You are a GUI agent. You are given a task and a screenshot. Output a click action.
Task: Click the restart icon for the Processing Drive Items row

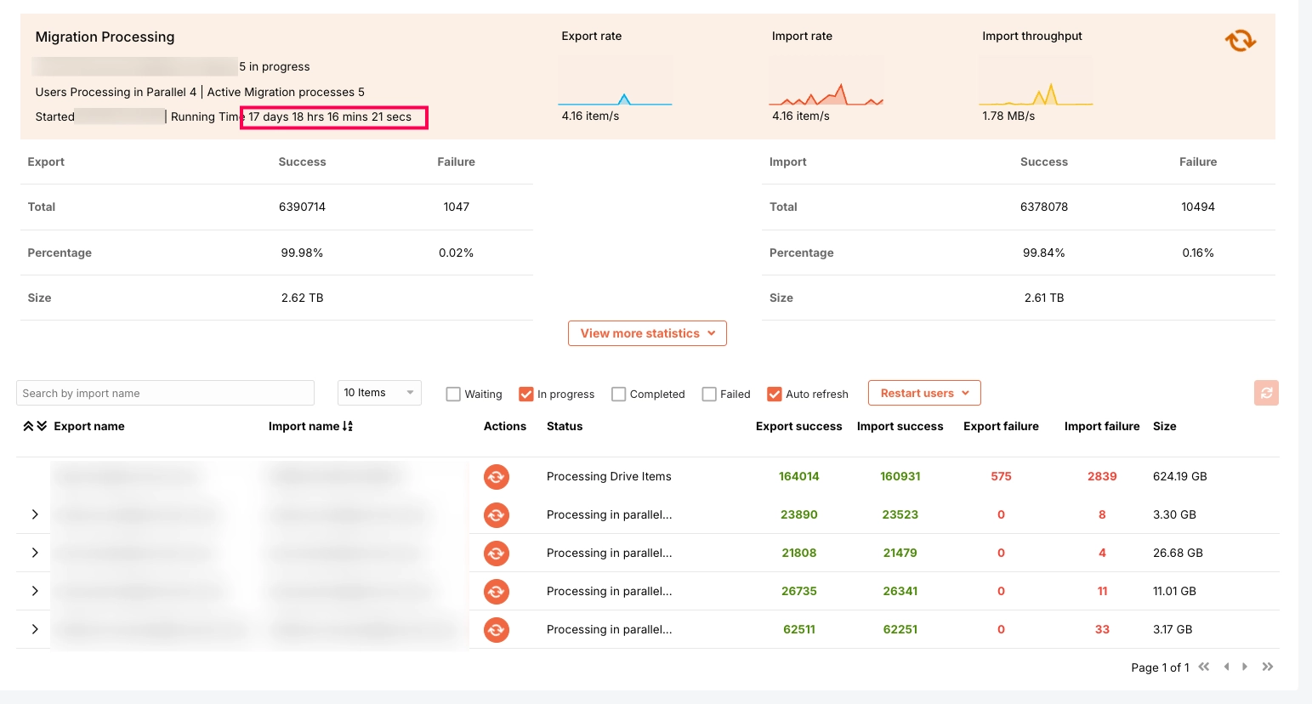point(497,477)
